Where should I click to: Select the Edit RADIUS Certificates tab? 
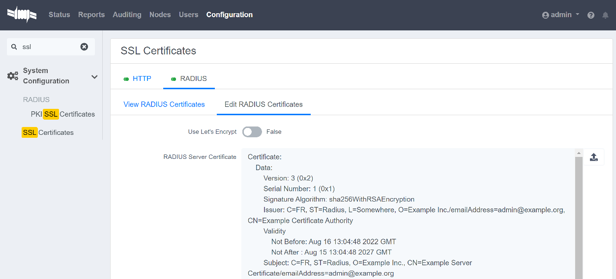coord(264,104)
